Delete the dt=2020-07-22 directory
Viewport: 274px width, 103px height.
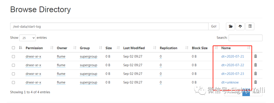pos(255,65)
